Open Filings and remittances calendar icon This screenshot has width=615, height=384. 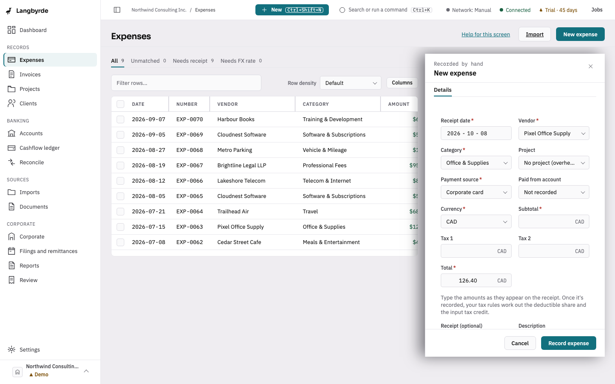point(12,251)
